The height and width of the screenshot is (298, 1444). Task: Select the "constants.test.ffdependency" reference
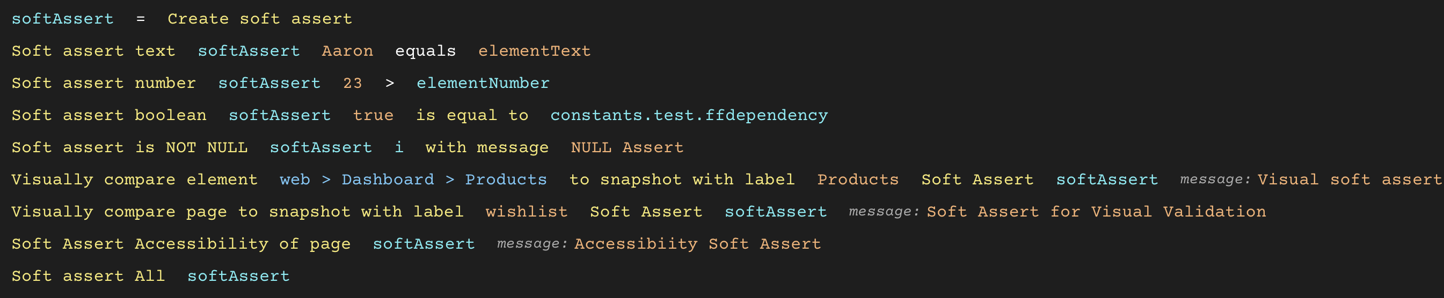pyautogui.click(x=688, y=115)
